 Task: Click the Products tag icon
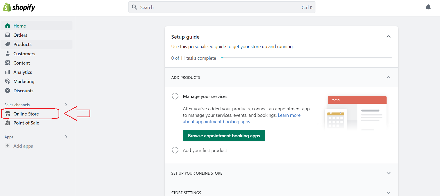click(x=8, y=44)
